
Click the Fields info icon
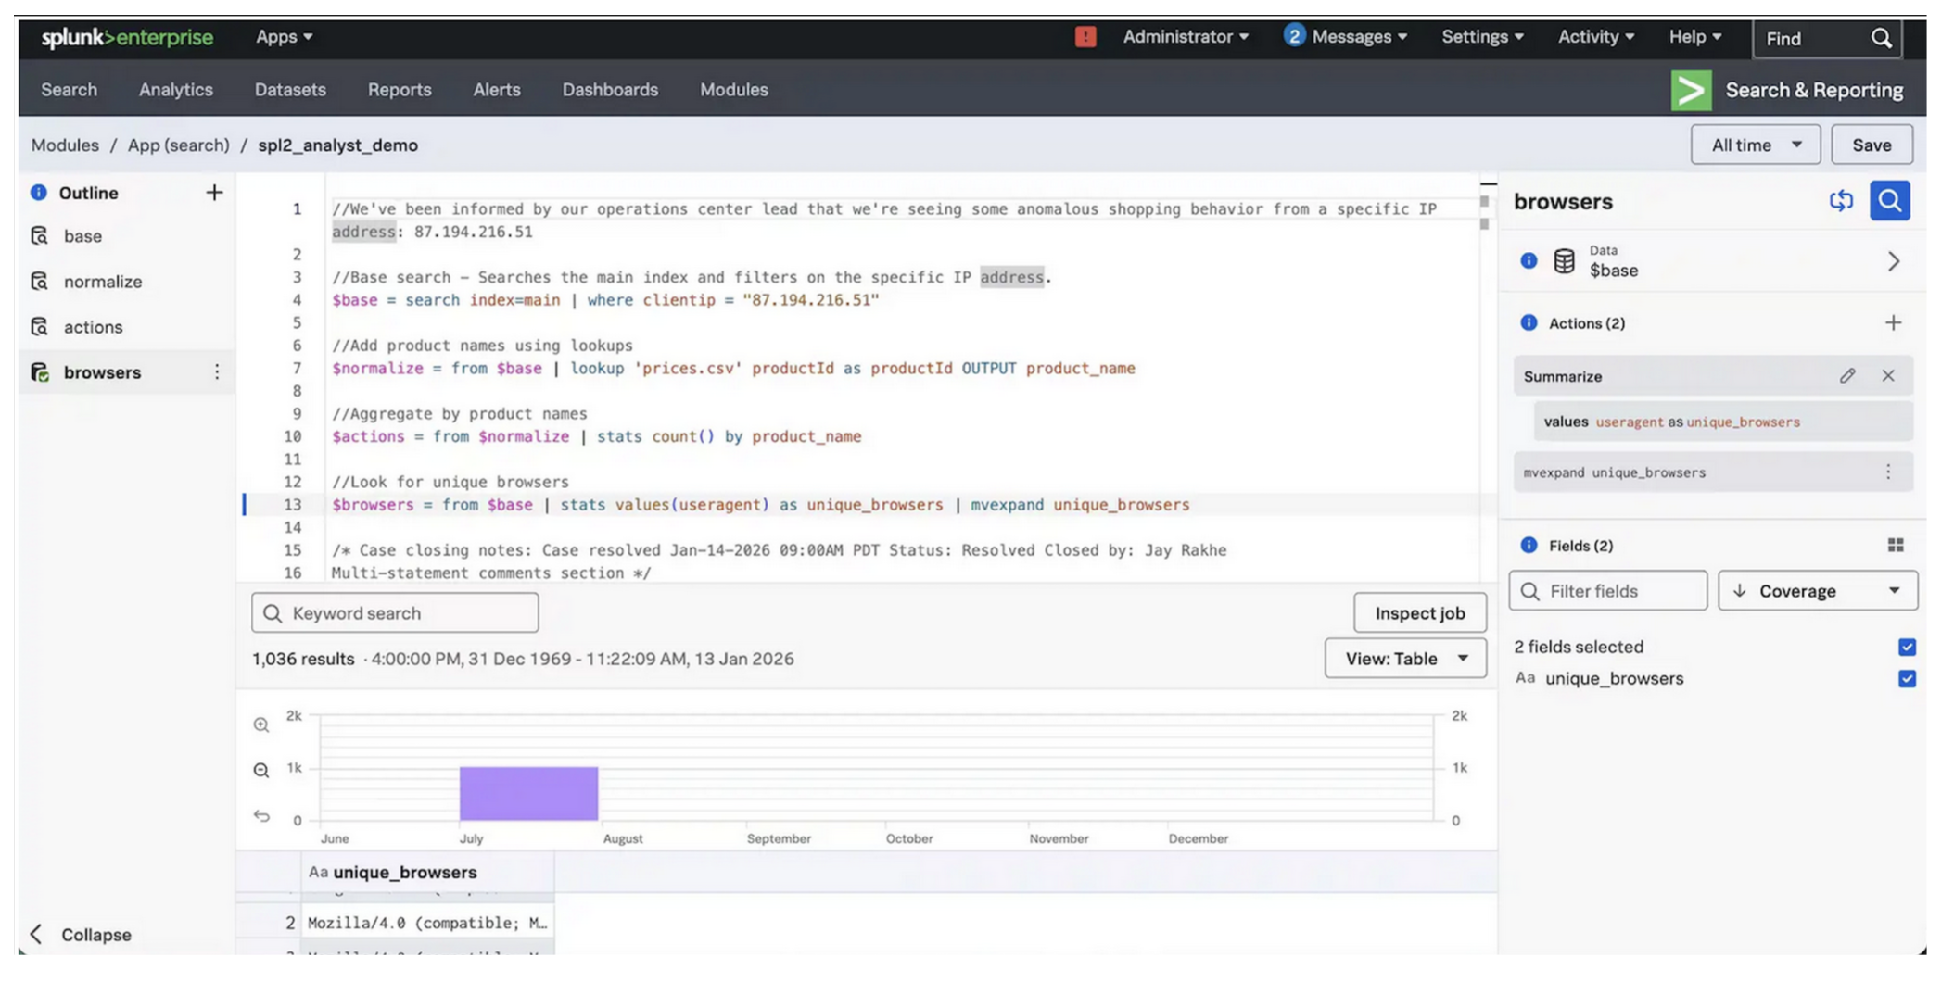tap(1529, 545)
